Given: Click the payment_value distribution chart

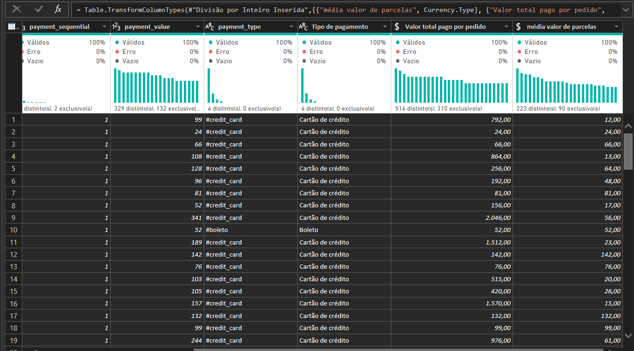Looking at the screenshot, I should click(x=157, y=86).
